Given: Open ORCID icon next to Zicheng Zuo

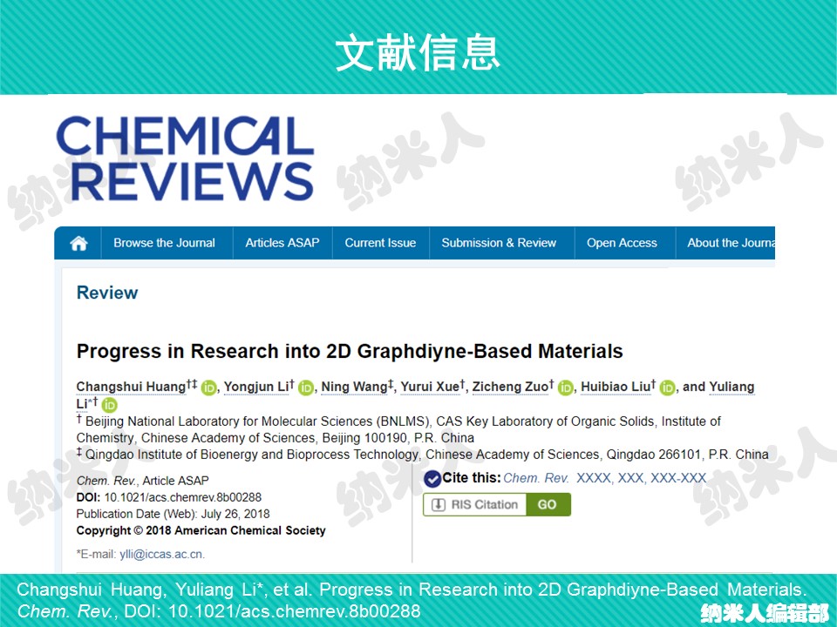Looking at the screenshot, I should tap(565, 388).
